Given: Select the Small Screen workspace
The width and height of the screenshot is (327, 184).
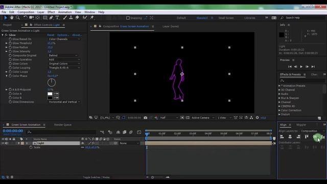Looking at the screenshot, I should [226, 18].
